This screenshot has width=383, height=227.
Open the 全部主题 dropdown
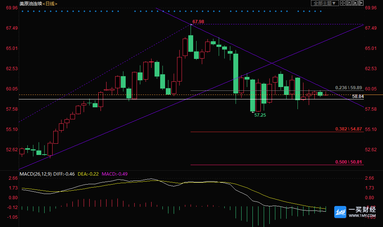(x=325, y=3)
